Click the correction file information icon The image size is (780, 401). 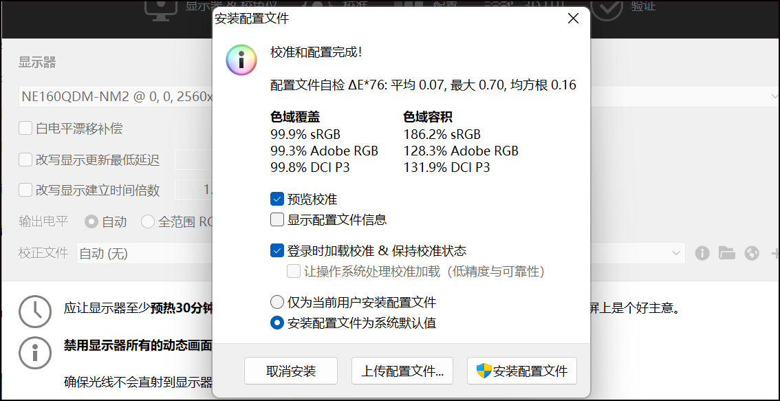702,253
